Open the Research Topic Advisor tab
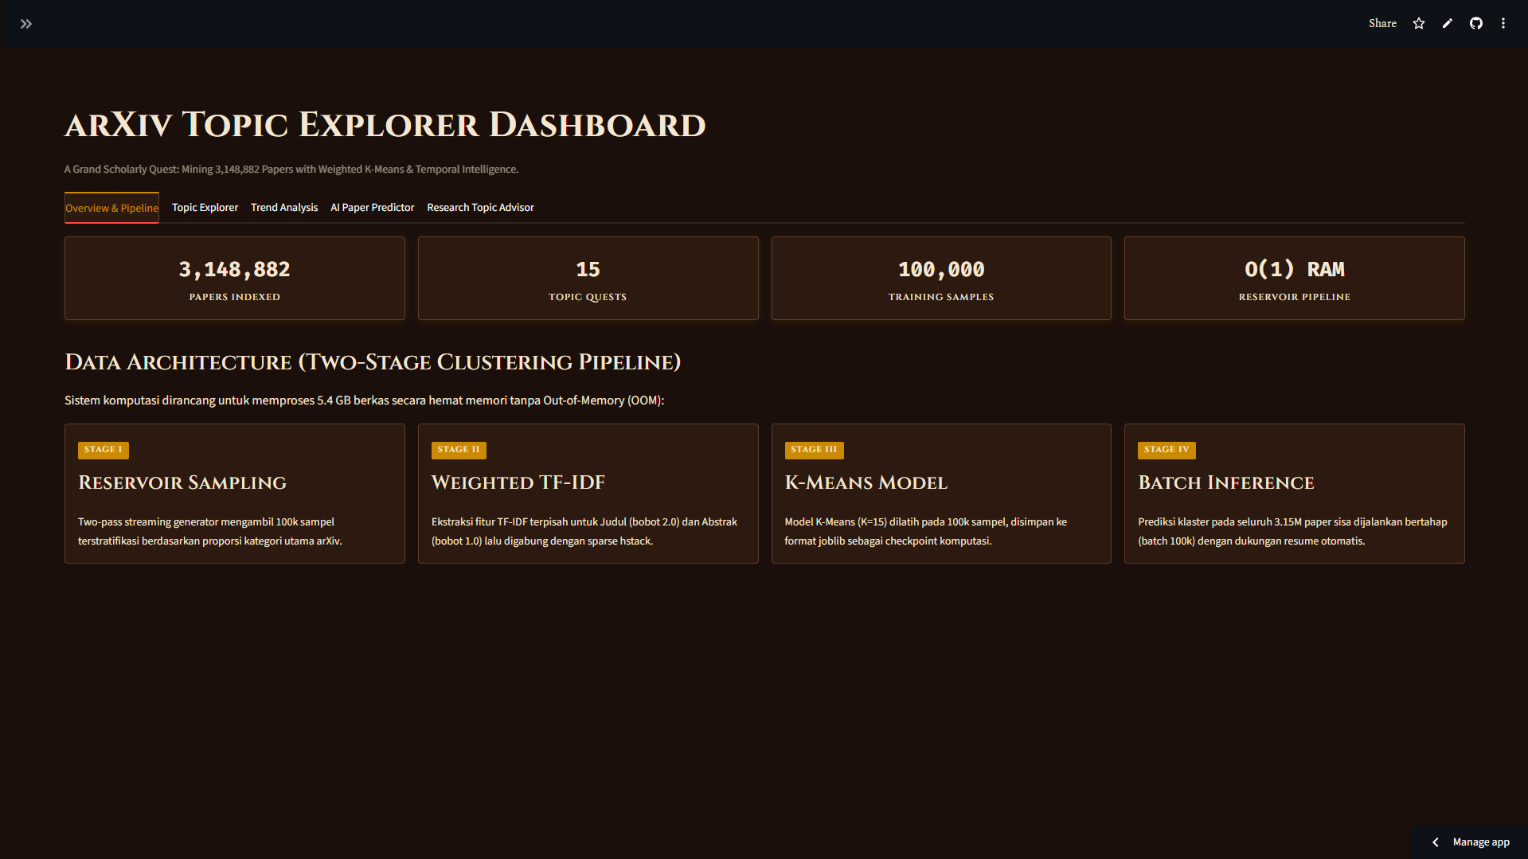 click(480, 208)
